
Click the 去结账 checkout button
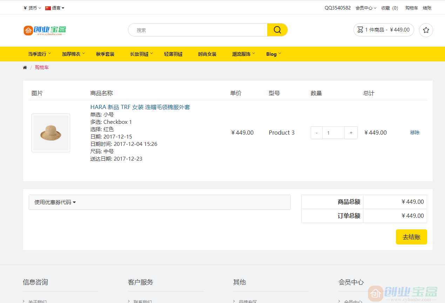coord(411,237)
